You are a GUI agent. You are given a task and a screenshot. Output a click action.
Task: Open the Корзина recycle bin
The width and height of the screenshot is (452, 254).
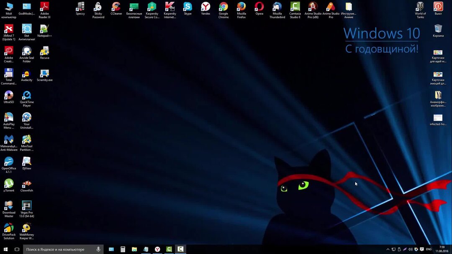click(438, 31)
